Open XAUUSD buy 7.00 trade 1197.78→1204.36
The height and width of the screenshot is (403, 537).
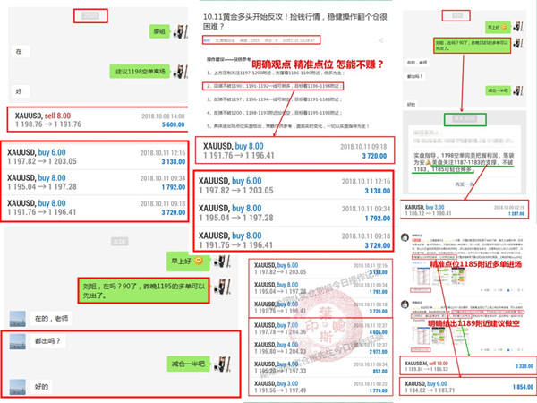tap(320, 329)
